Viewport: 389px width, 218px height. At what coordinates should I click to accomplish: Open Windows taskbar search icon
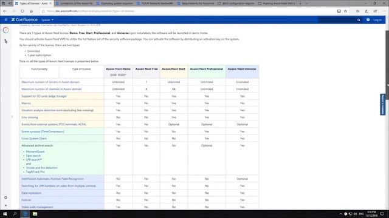click(x=15, y=214)
